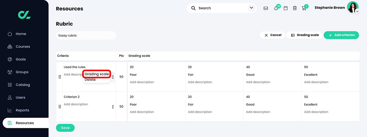Click Good label in Used the rules row
The image size is (367, 137).
point(250,75)
